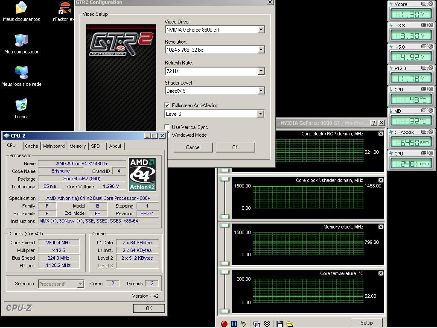Expand the Shader Level dropdown
Screen dimensions: 437x328
(261, 91)
